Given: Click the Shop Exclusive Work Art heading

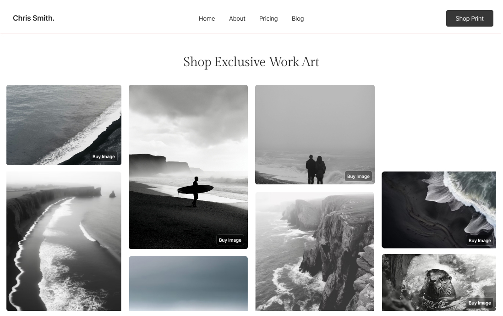Looking at the screenshot, I should tap(251, 62).
